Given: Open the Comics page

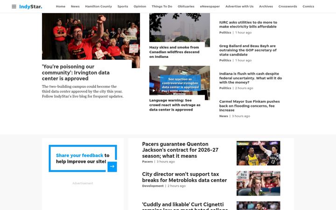Looking at the screenshot, I should point(308,7).
